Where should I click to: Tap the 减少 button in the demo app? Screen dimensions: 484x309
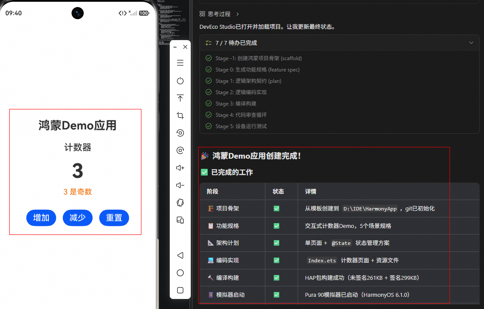tap(78, 218)
